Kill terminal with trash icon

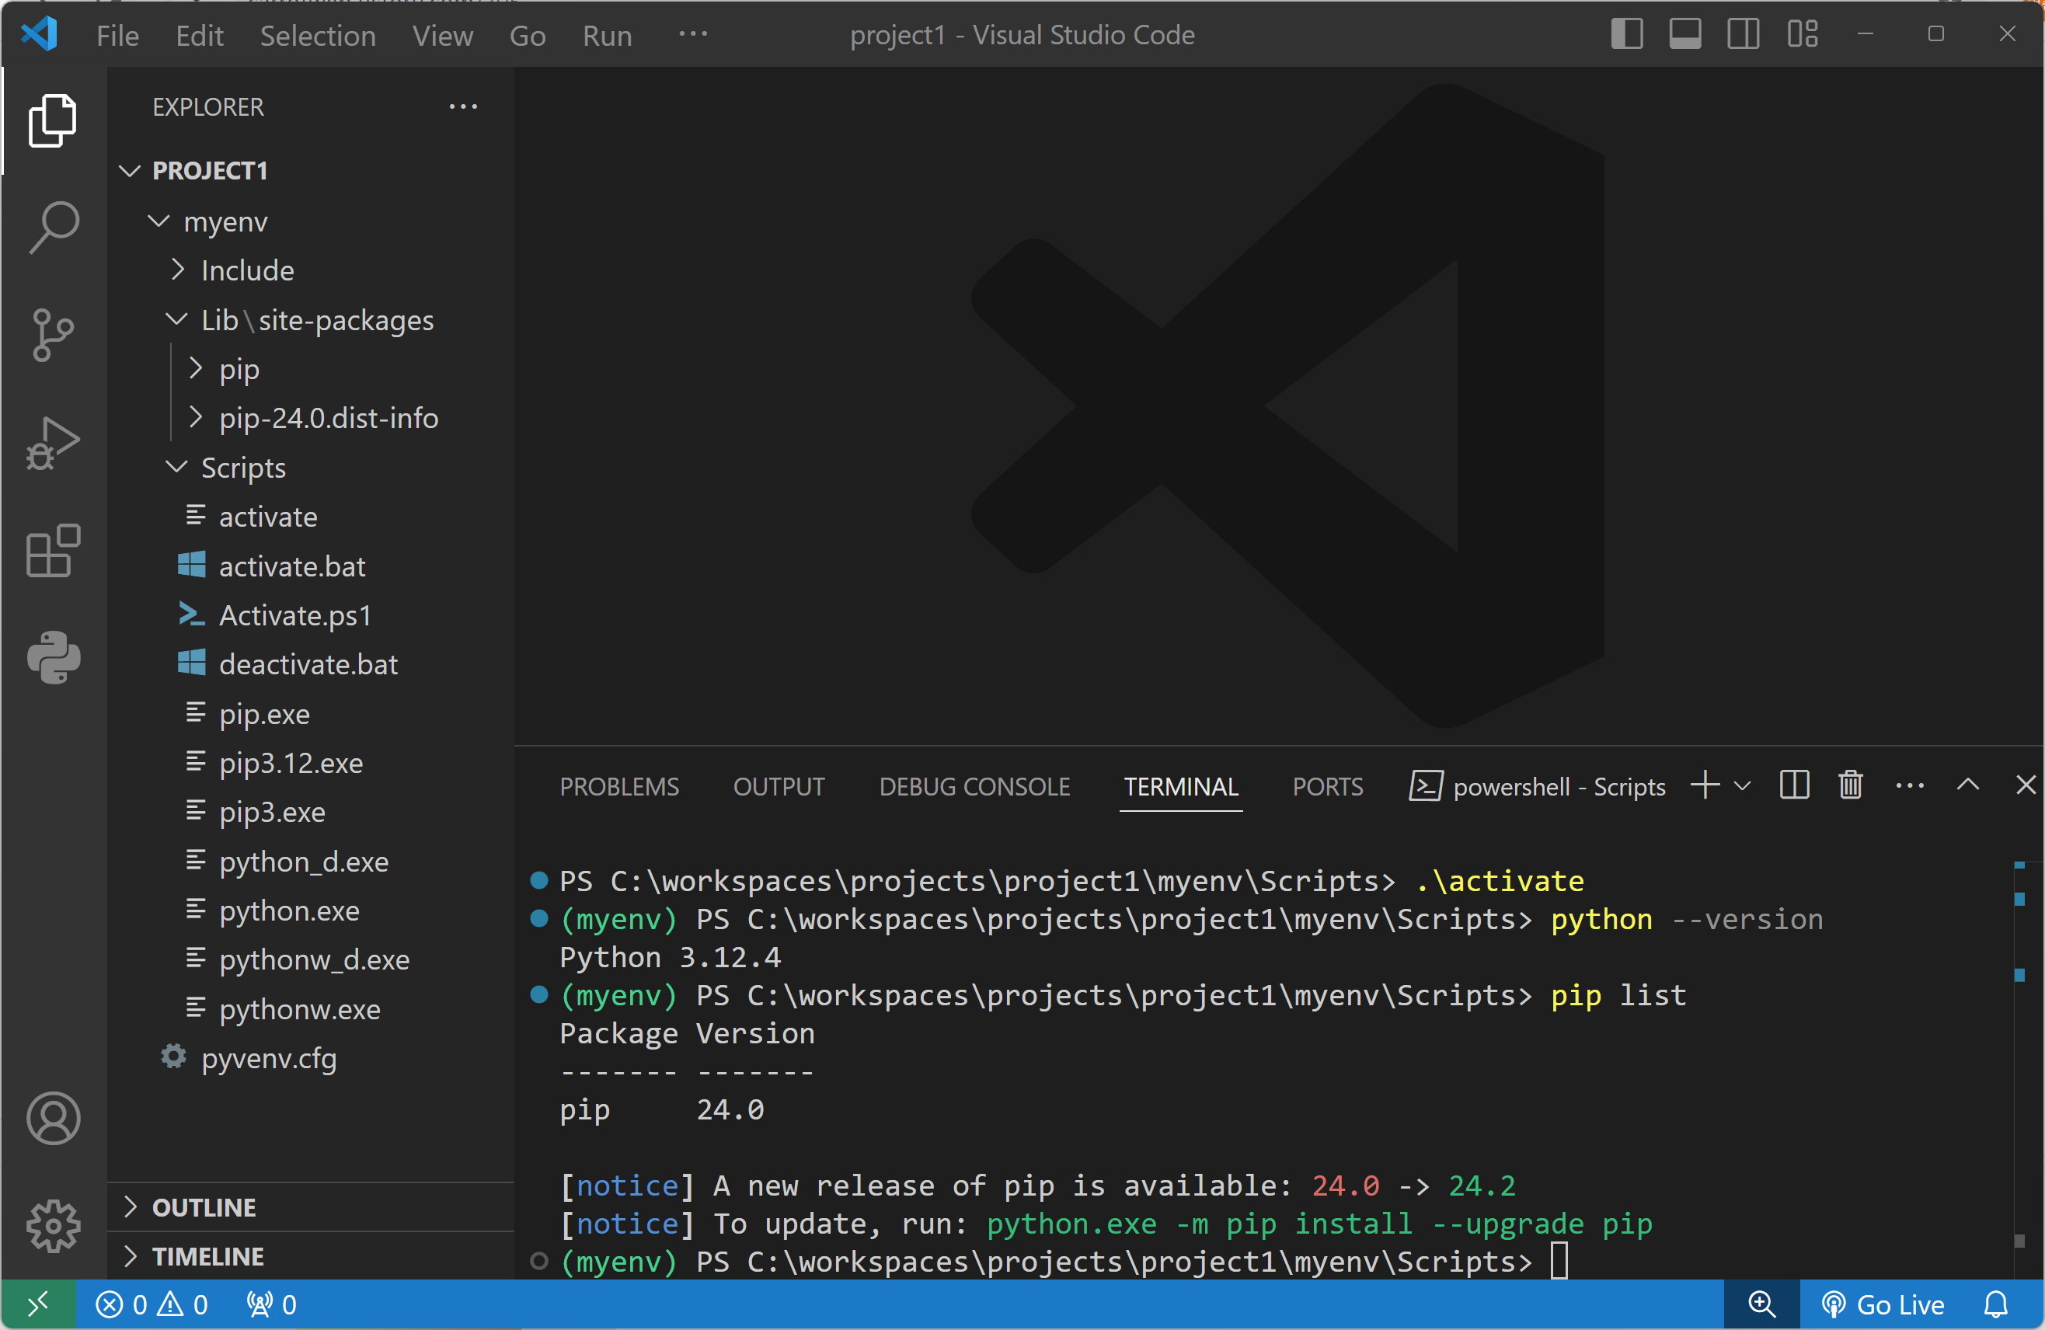pos(1850,785)
